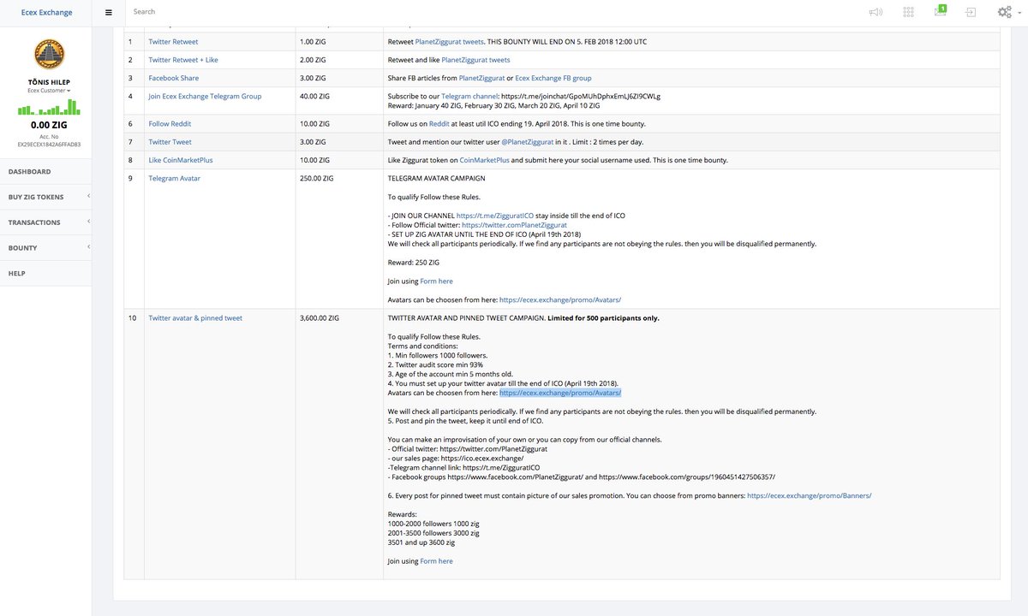Viewport: 1028px width, 616px height.
Task: Open Form here in Telegram Avatar row
Action: [x=437, y=281]
